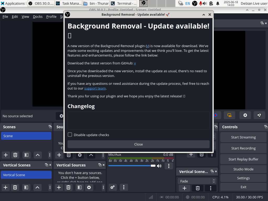Move vertical scene up

tap(37, 187)
